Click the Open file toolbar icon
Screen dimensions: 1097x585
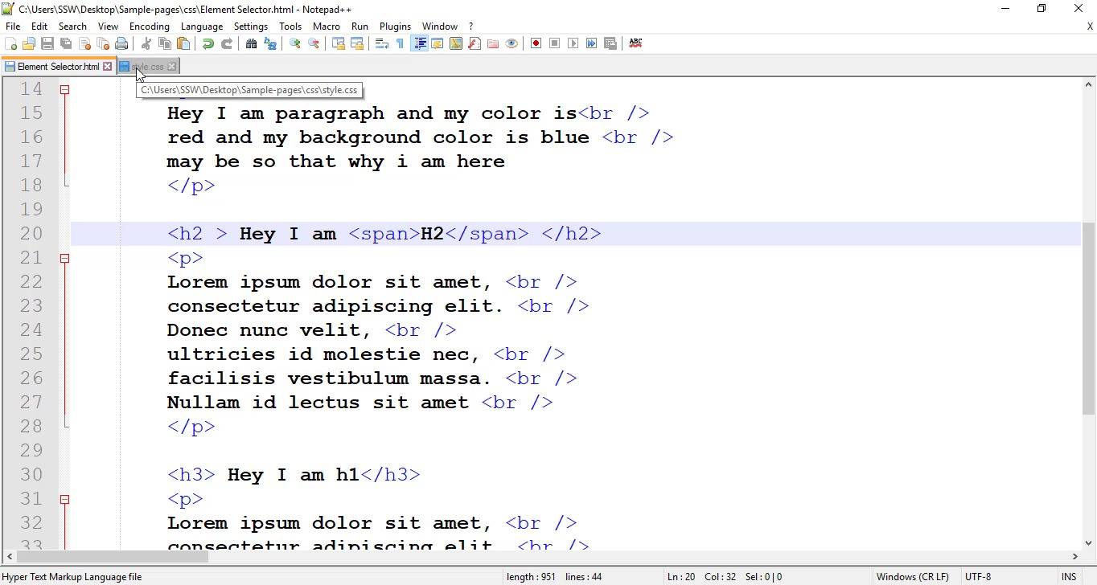29,43
